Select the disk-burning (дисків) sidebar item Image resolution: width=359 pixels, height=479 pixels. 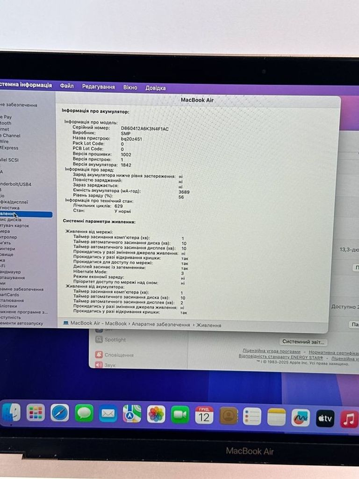(11, 219)
